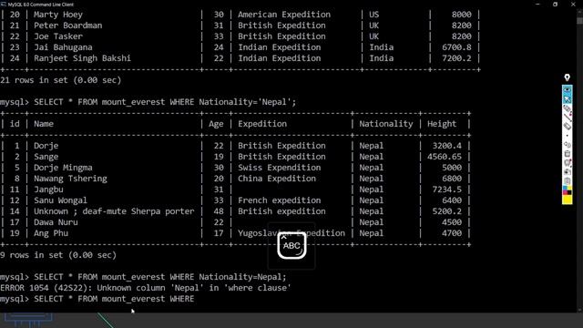Click the height value '7200.2'
The height and width of the screenshot is (328, 583).
456,58
